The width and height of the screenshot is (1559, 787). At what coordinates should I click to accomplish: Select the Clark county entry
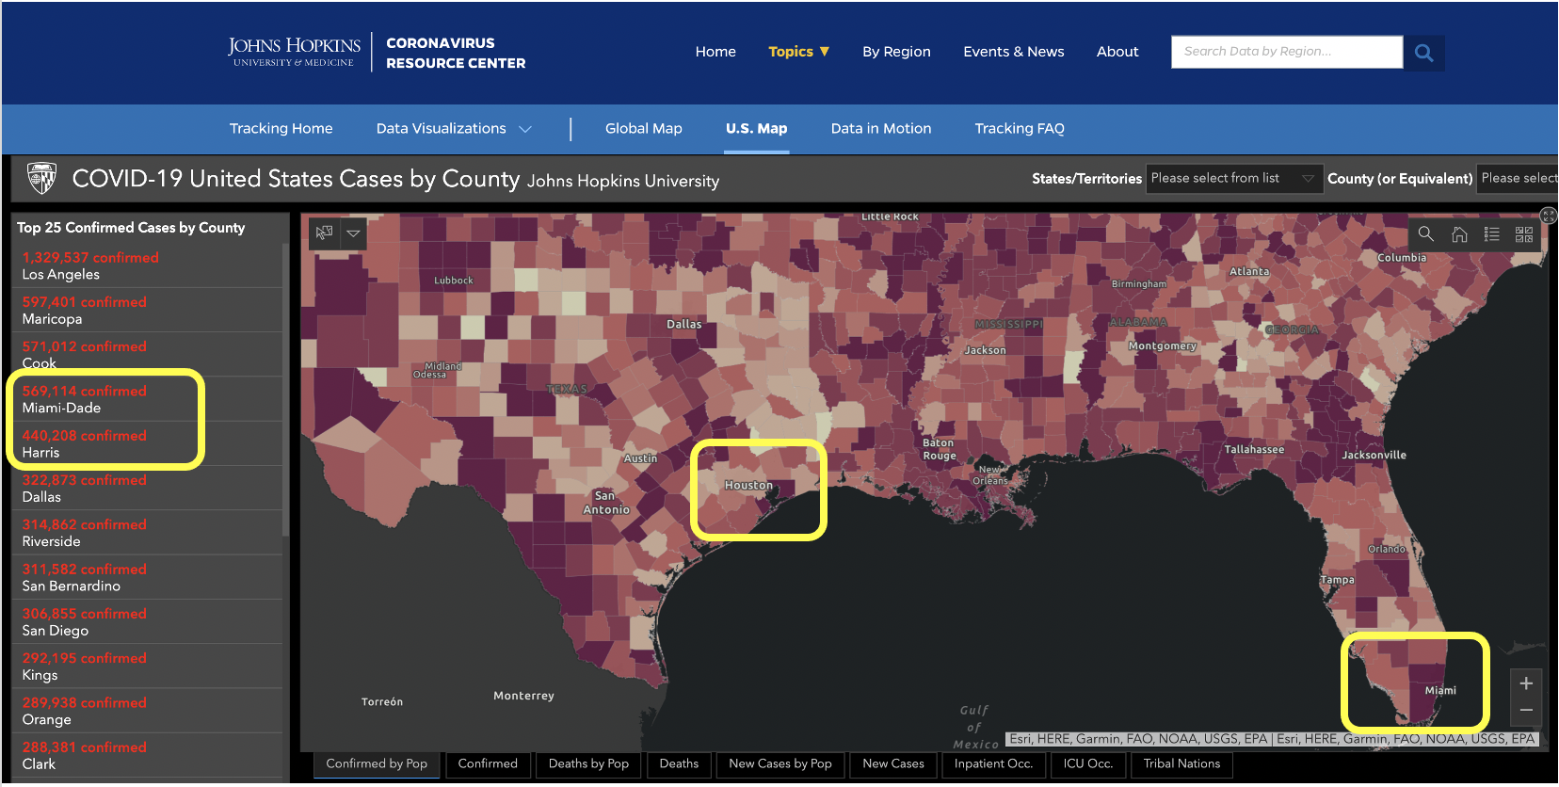149,755
